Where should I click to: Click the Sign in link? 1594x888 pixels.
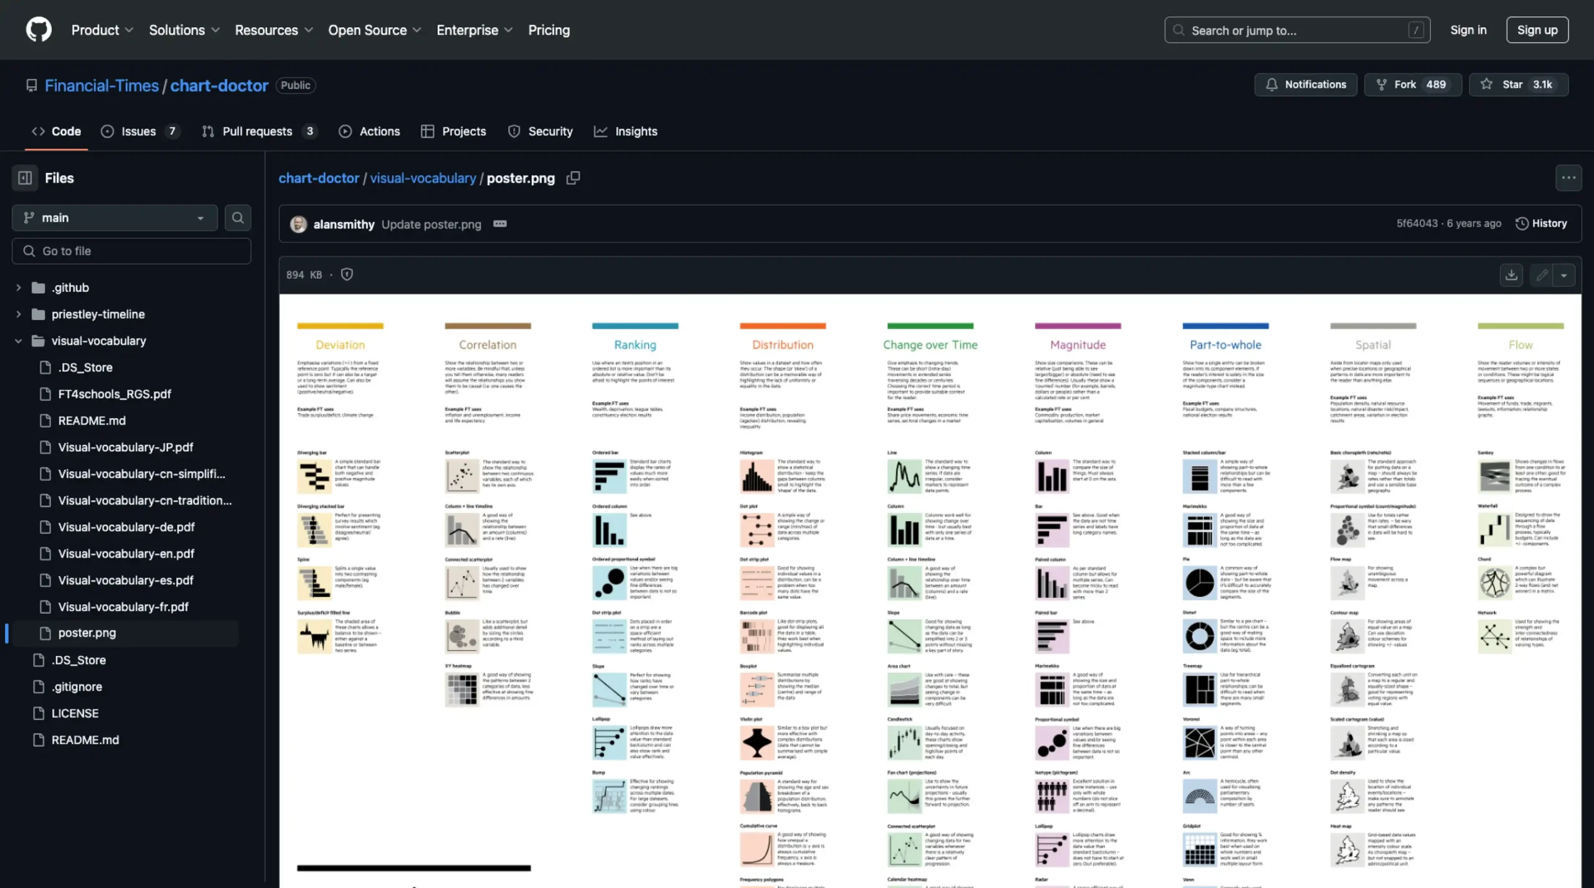1468,30
